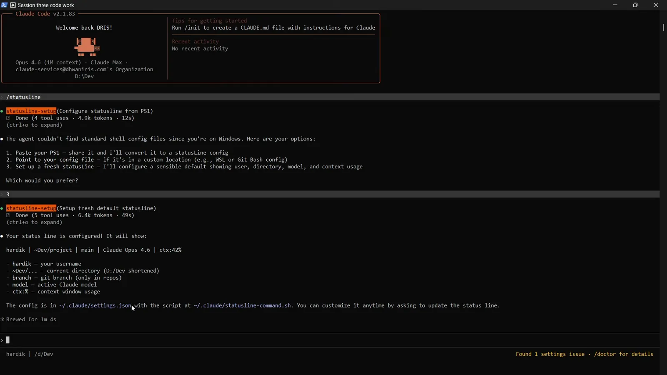This screenshot has width=667, height=375.
Task: Click the 'Session three code work' window title
Action: pos(46,5)
